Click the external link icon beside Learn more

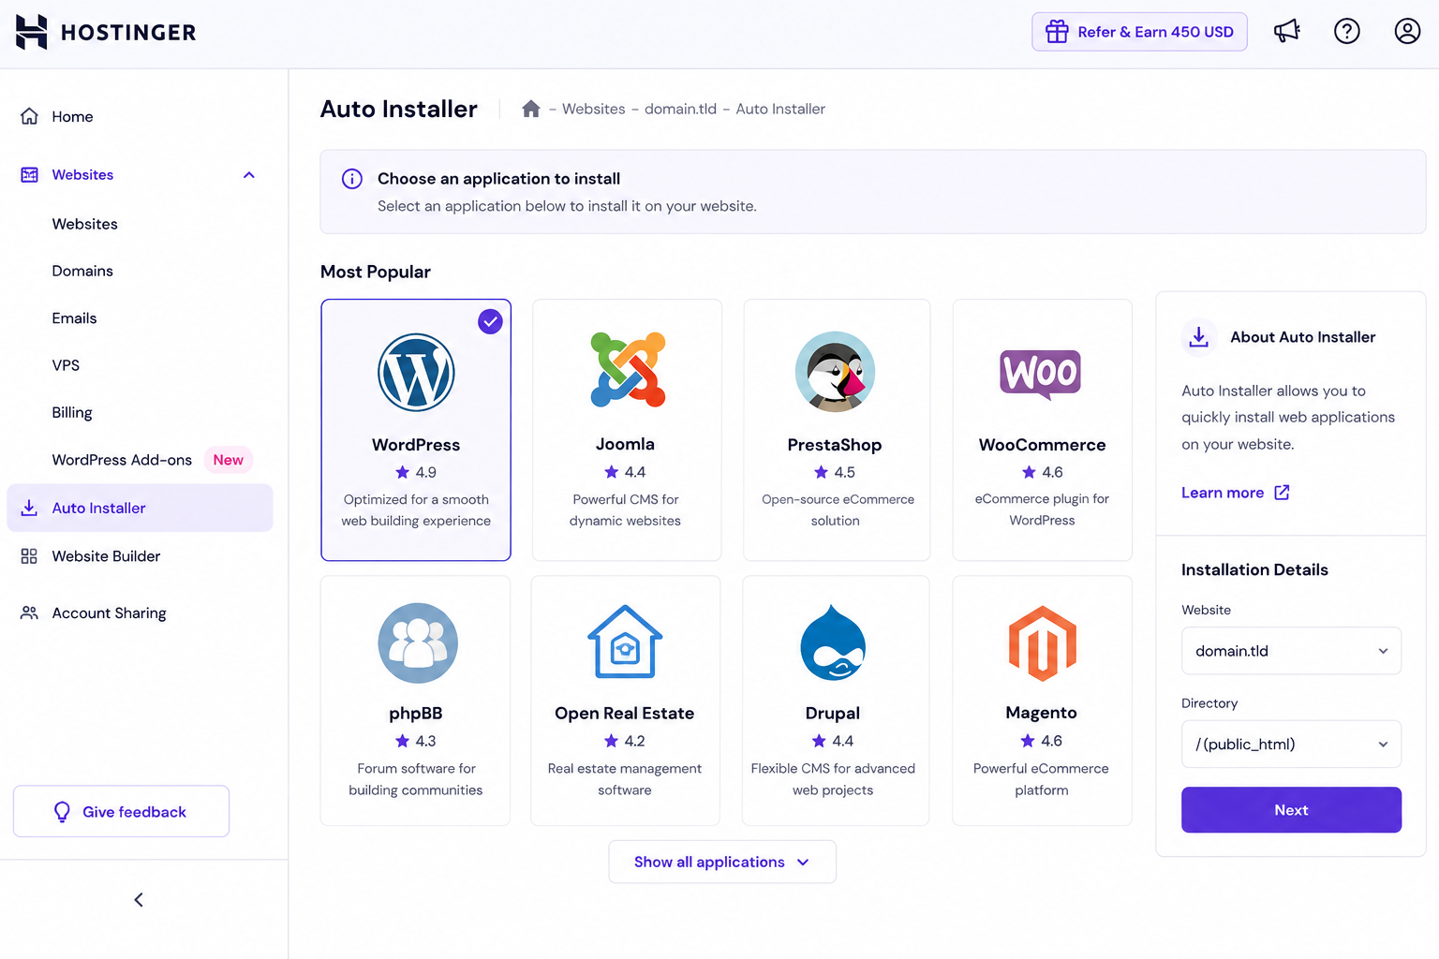(x=1282, y=493)
